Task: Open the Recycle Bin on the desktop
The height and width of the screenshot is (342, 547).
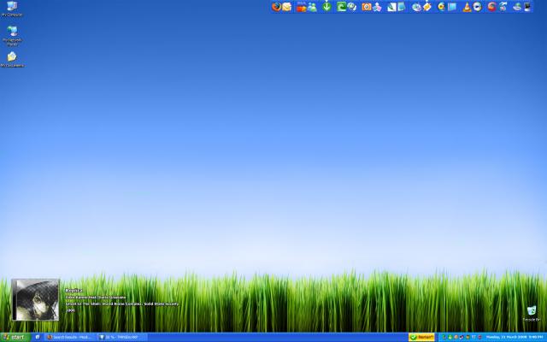Action: click(x=532, y=314)
